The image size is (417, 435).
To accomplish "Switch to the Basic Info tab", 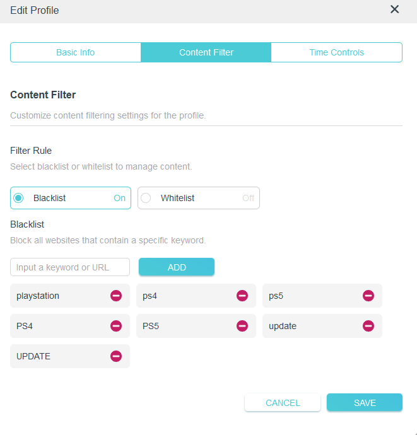I will 76,52.
